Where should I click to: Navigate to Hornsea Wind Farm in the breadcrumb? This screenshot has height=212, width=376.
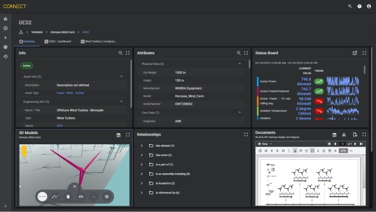pos(62,32)
